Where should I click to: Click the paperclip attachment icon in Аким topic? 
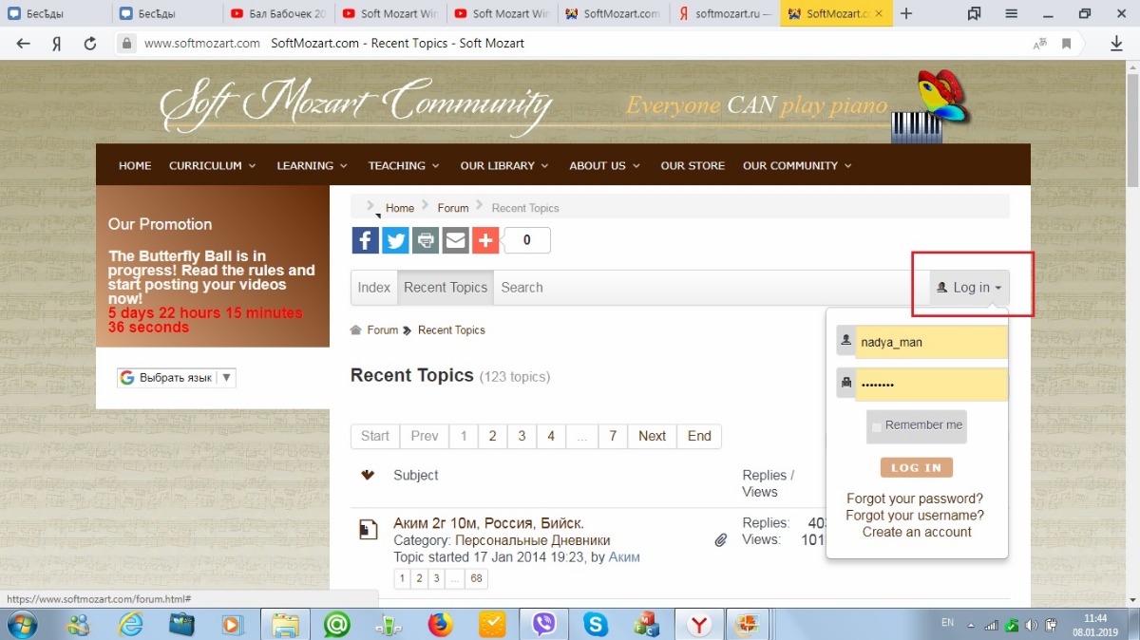[721, 540]
